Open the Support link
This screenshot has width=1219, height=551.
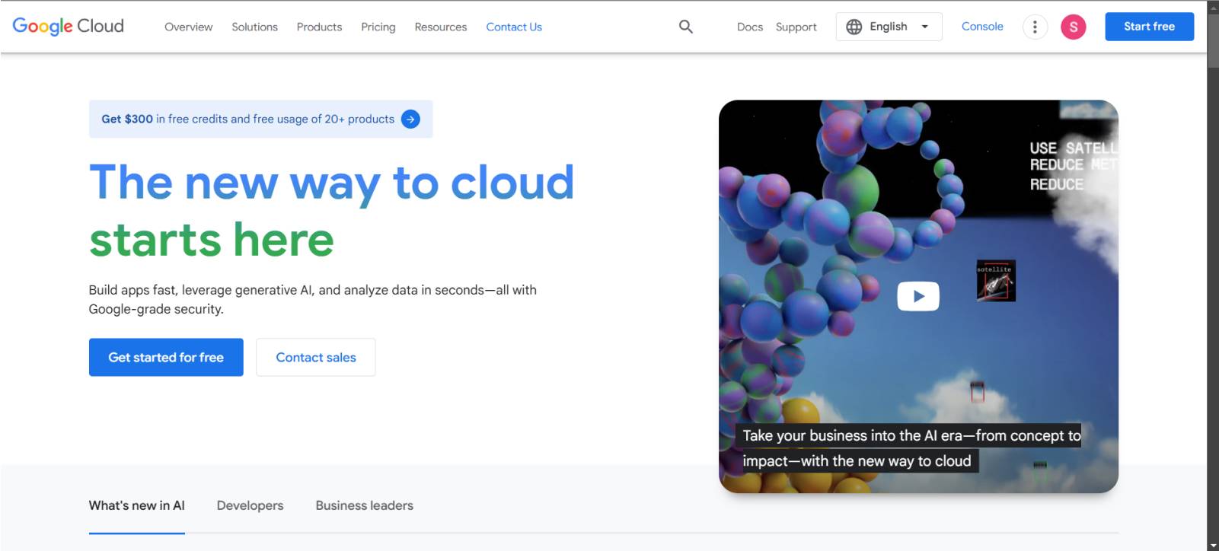(x=796, y=27)
